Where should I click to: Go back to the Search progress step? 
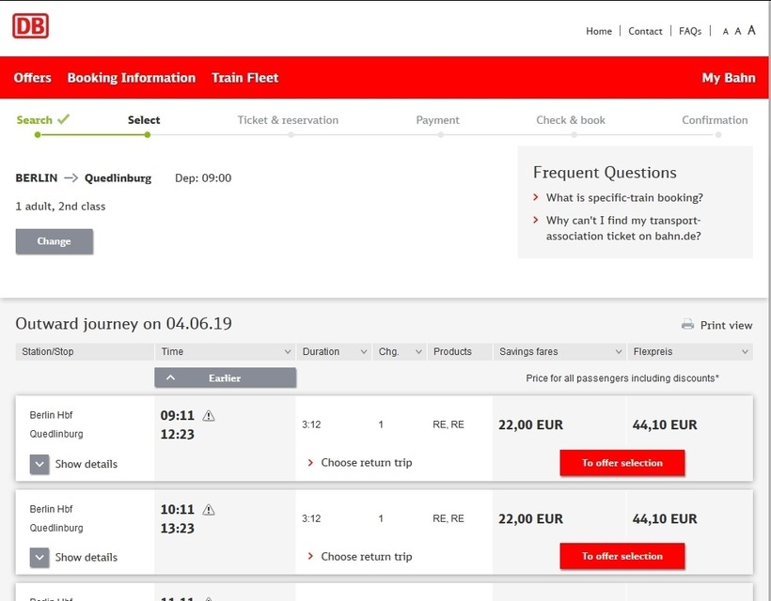point(35,120)
